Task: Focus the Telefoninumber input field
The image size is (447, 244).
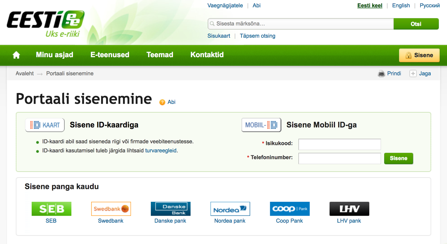Action: pos(340,158)
